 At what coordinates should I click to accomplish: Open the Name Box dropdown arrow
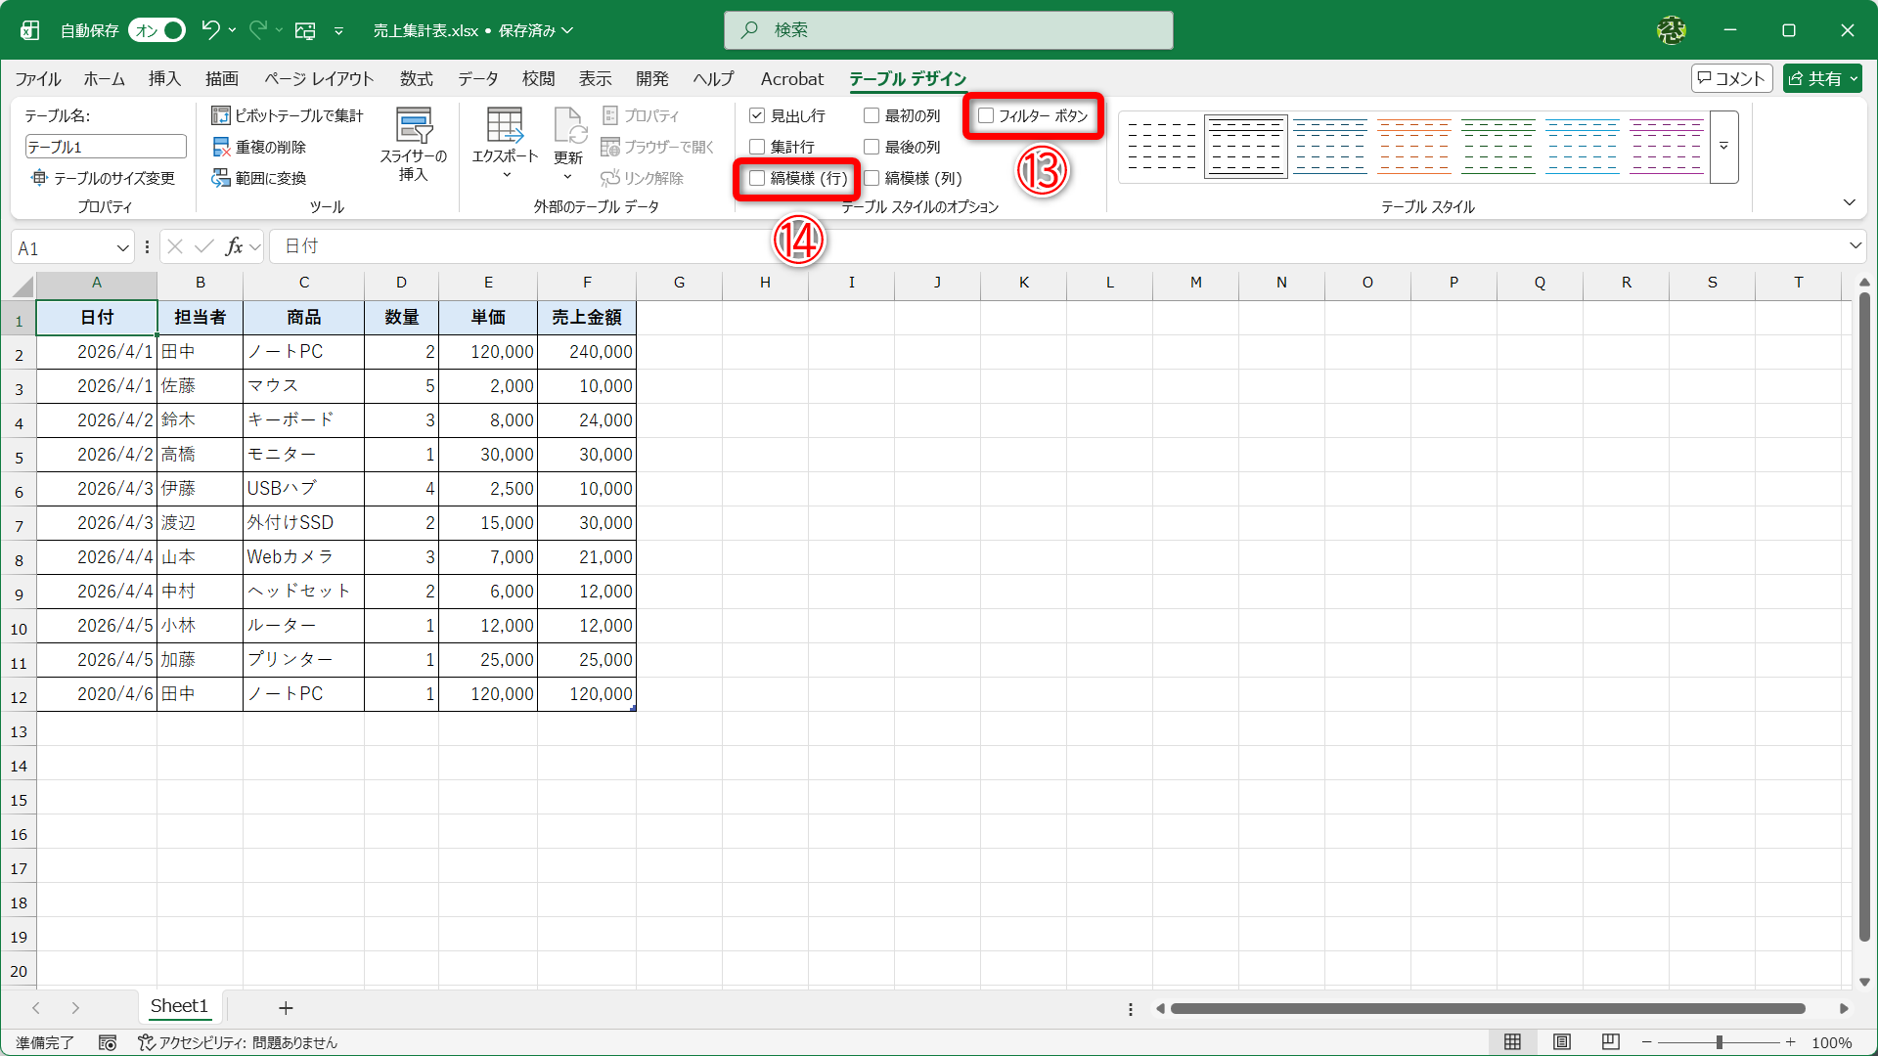(x=122, y=248)
